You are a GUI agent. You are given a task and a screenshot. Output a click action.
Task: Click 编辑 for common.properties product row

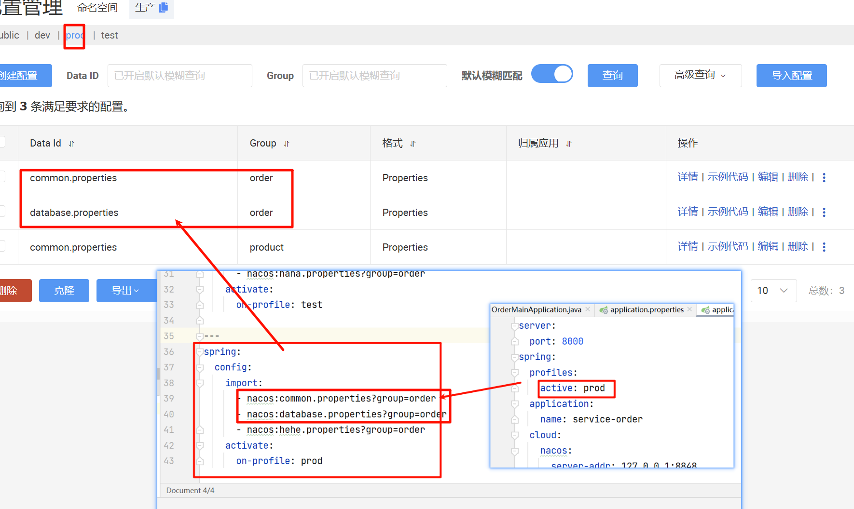point(768,246)
